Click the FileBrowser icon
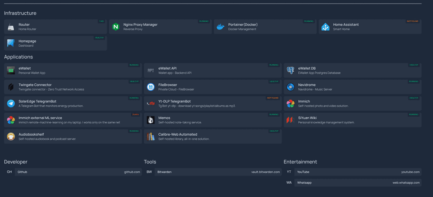The width and height of the screenshot is (433, 197). click(x=150, y=87)
